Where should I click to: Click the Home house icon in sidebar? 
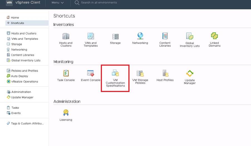coord(8,17)
